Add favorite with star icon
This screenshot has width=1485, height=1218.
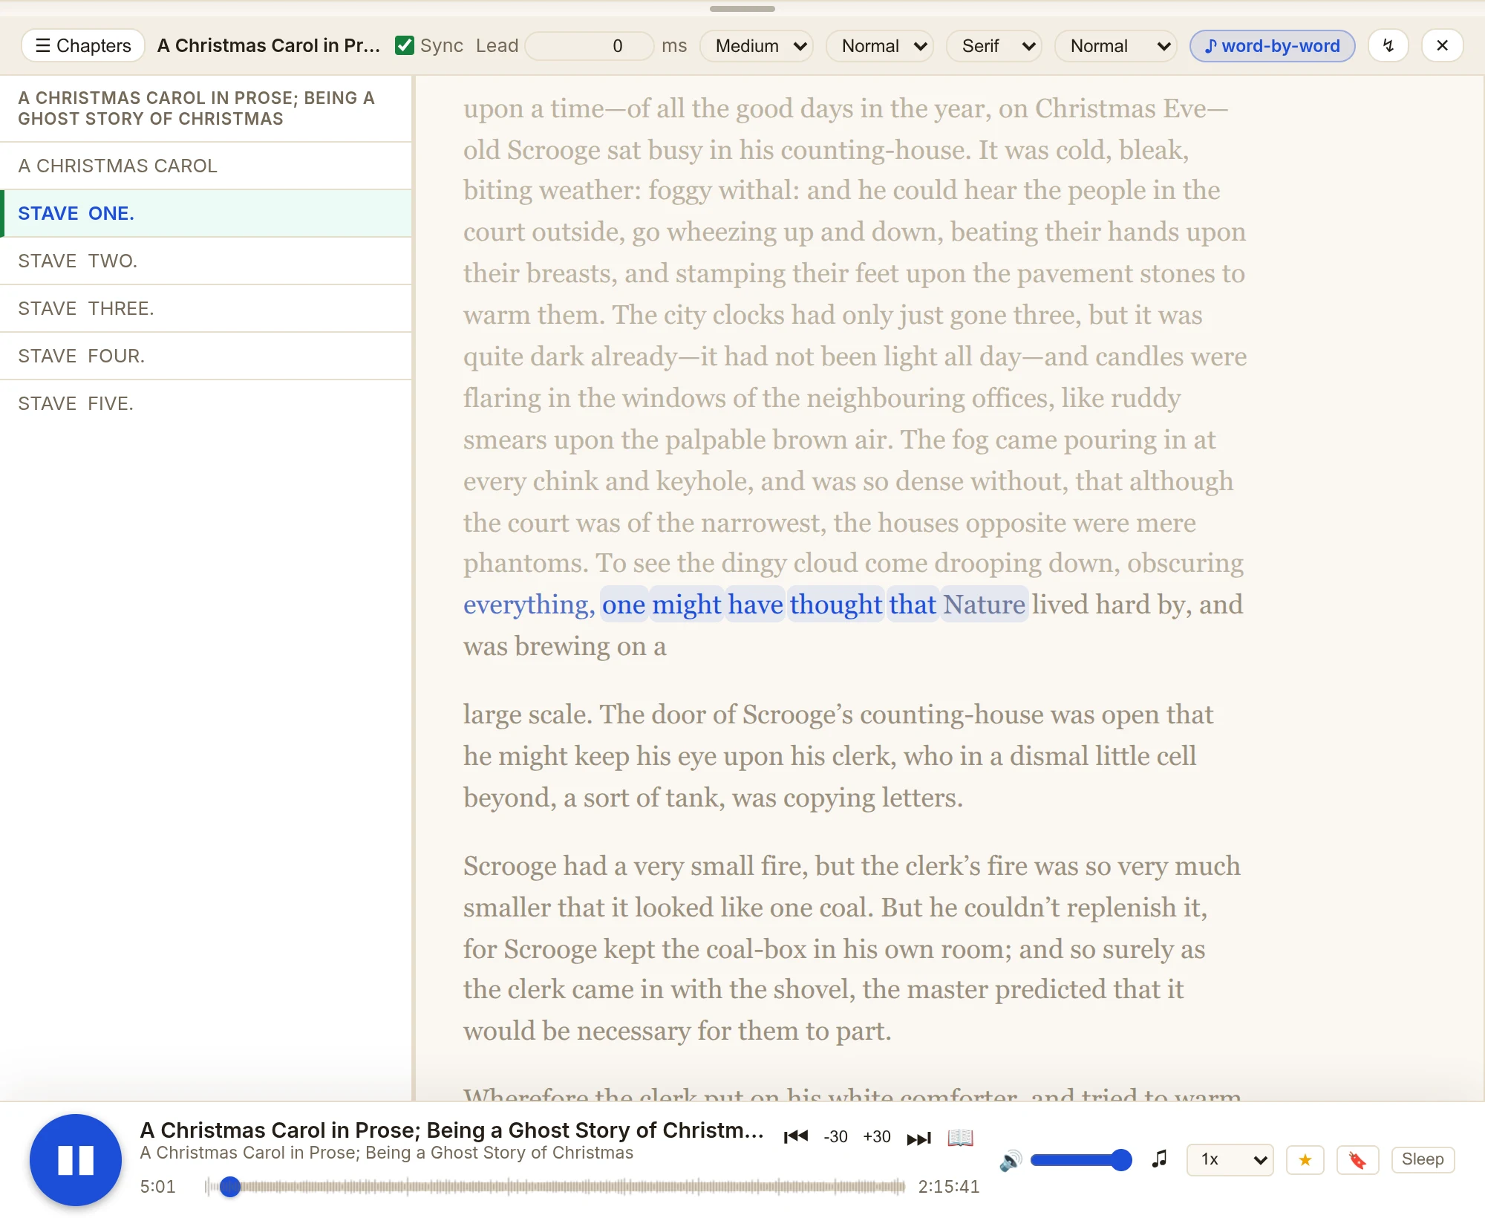point(1305,1159)
